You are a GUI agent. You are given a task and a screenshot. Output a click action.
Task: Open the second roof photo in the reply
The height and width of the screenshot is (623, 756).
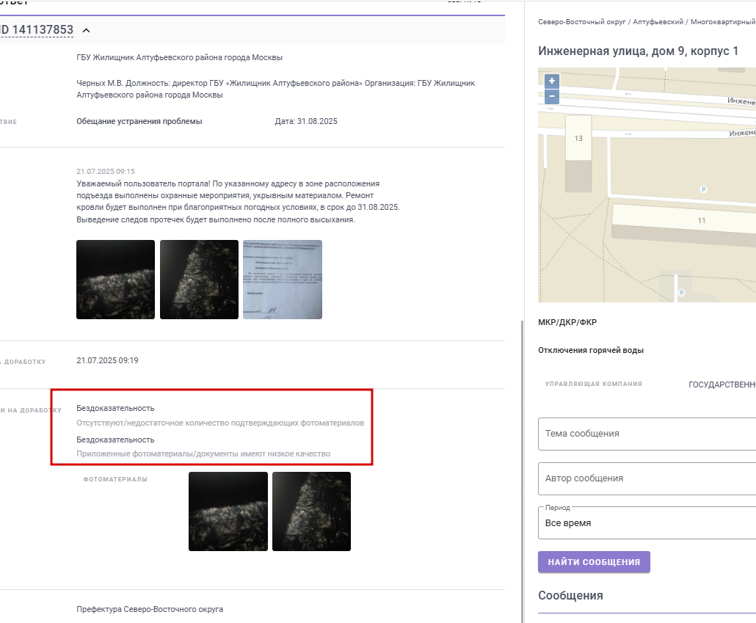click(x=199, y=280)
